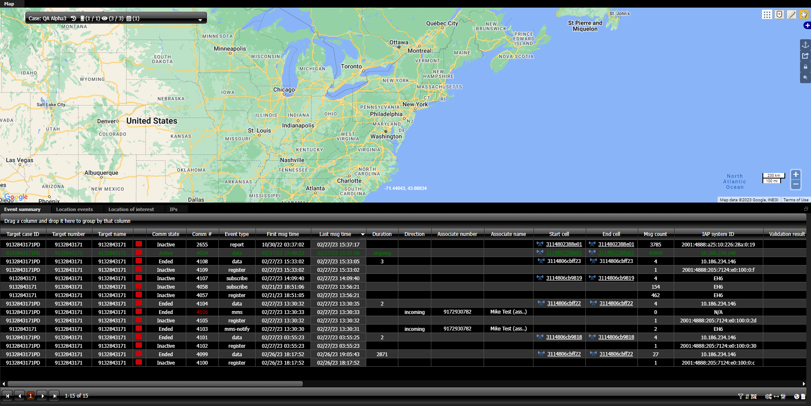Click the horizontal scrollbar under the table
This screenshot has height=406, width=811.
(155, 384)
